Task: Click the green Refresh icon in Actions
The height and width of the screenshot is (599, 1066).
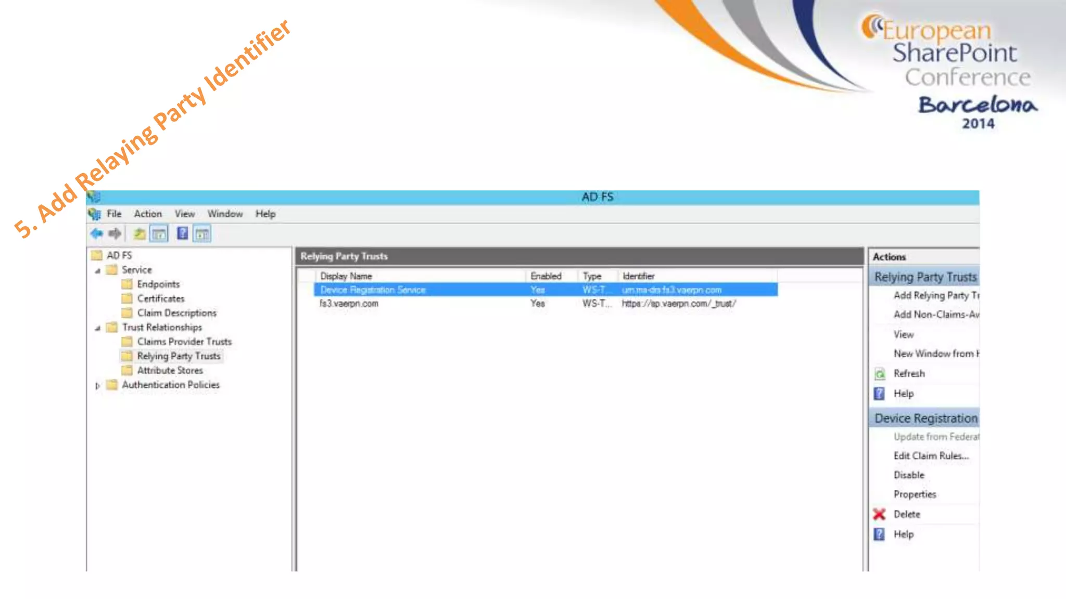Action: (880, 374)
